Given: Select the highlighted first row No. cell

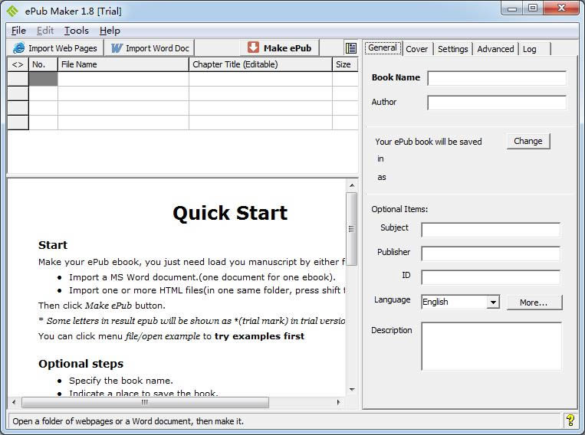Looking at the screenshot, I should click(43, 79).
